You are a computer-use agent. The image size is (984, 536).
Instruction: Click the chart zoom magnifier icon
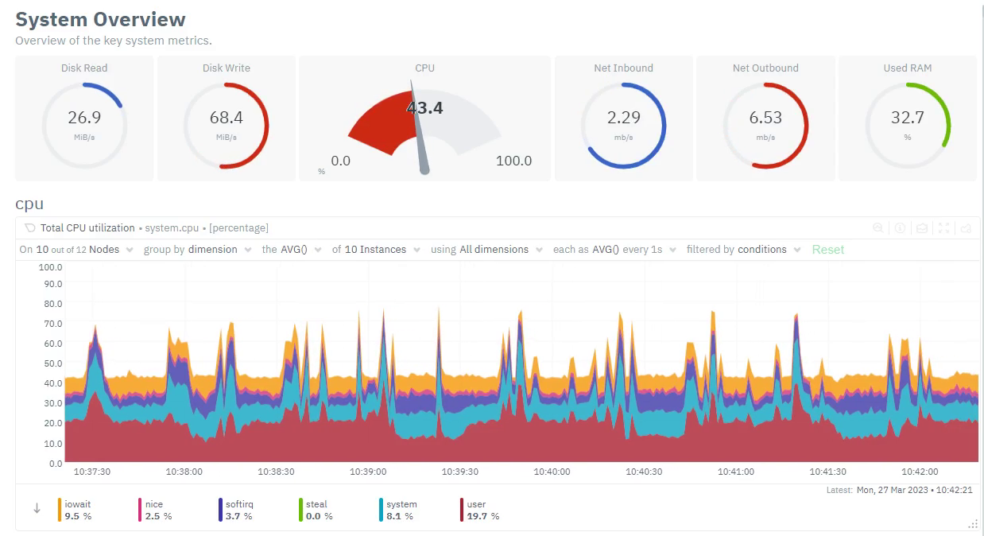877,228
